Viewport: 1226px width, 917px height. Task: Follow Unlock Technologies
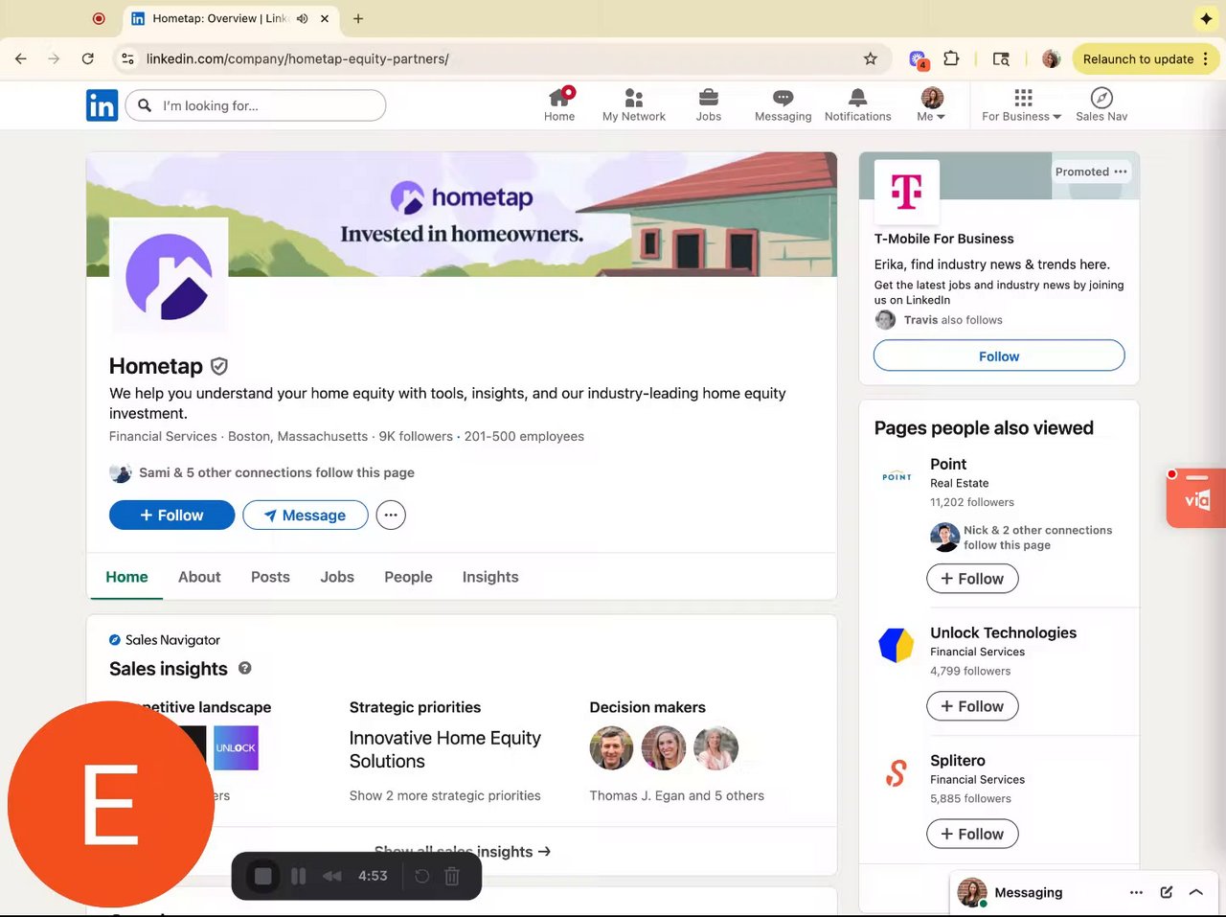tap(972, 706)
